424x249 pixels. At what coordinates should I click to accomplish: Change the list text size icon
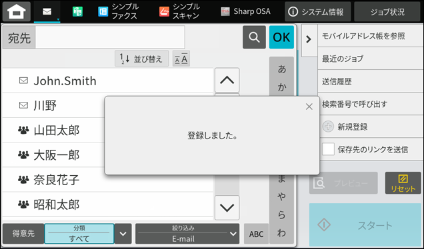coord(181,59)
